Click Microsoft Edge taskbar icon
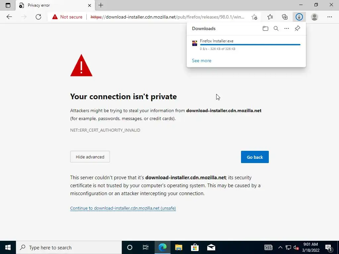 tap(162, 247)
